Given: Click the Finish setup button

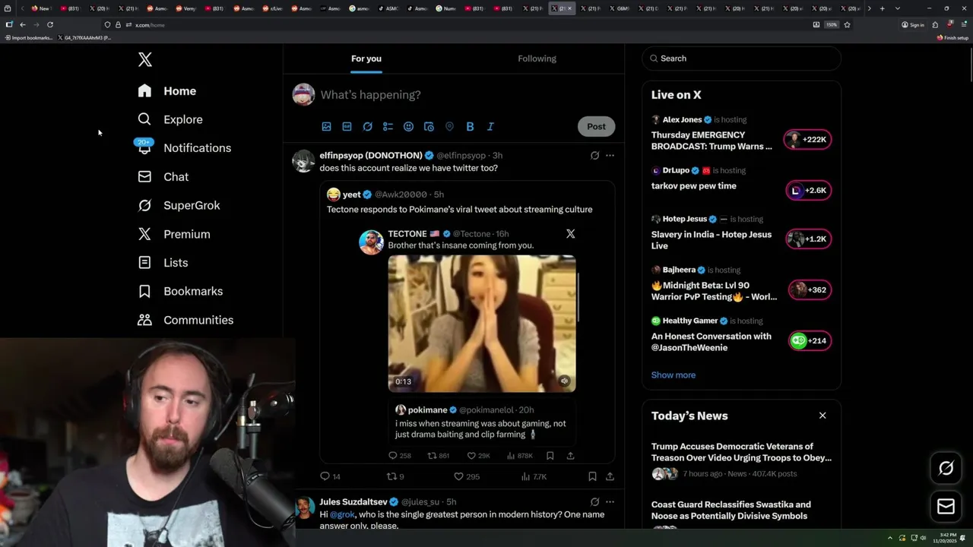Looking at the screenshot, I should click(952, 37).
